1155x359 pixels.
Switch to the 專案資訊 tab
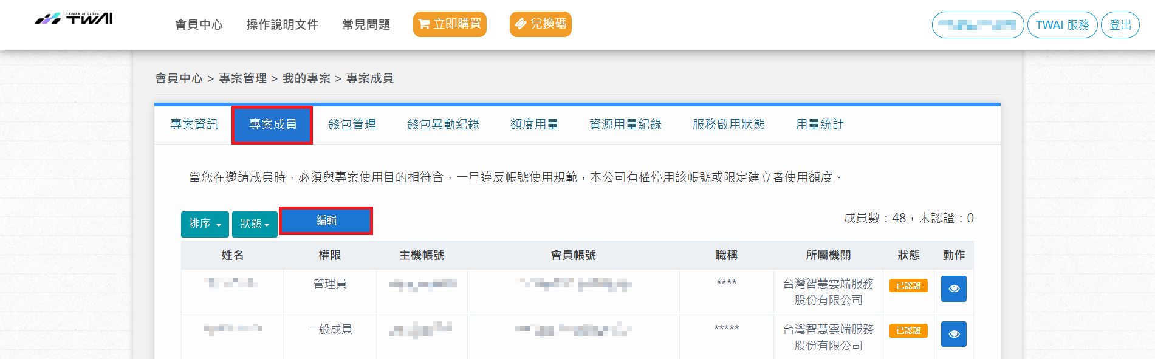[194, 125]
